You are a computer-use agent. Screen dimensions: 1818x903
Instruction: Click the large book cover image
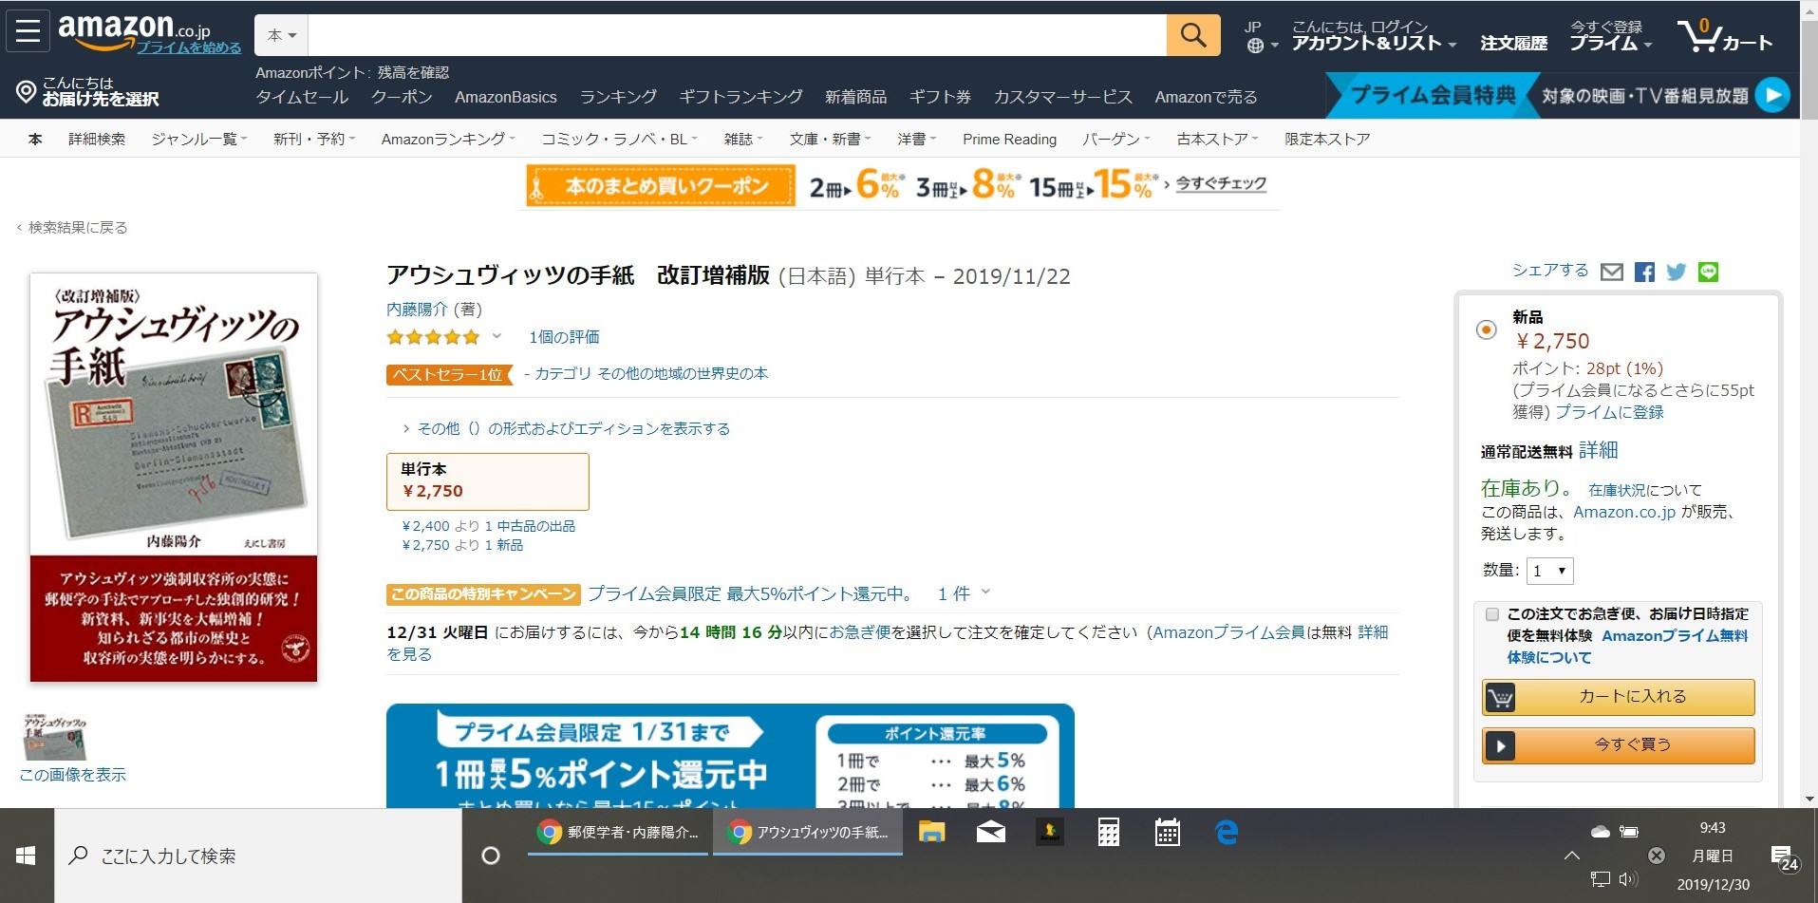(174, 478)
